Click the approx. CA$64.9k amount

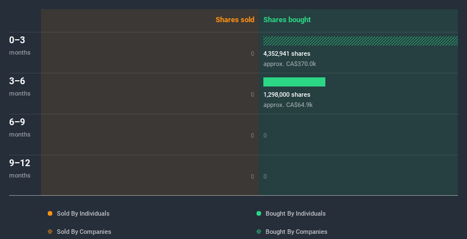coord(288,105)
